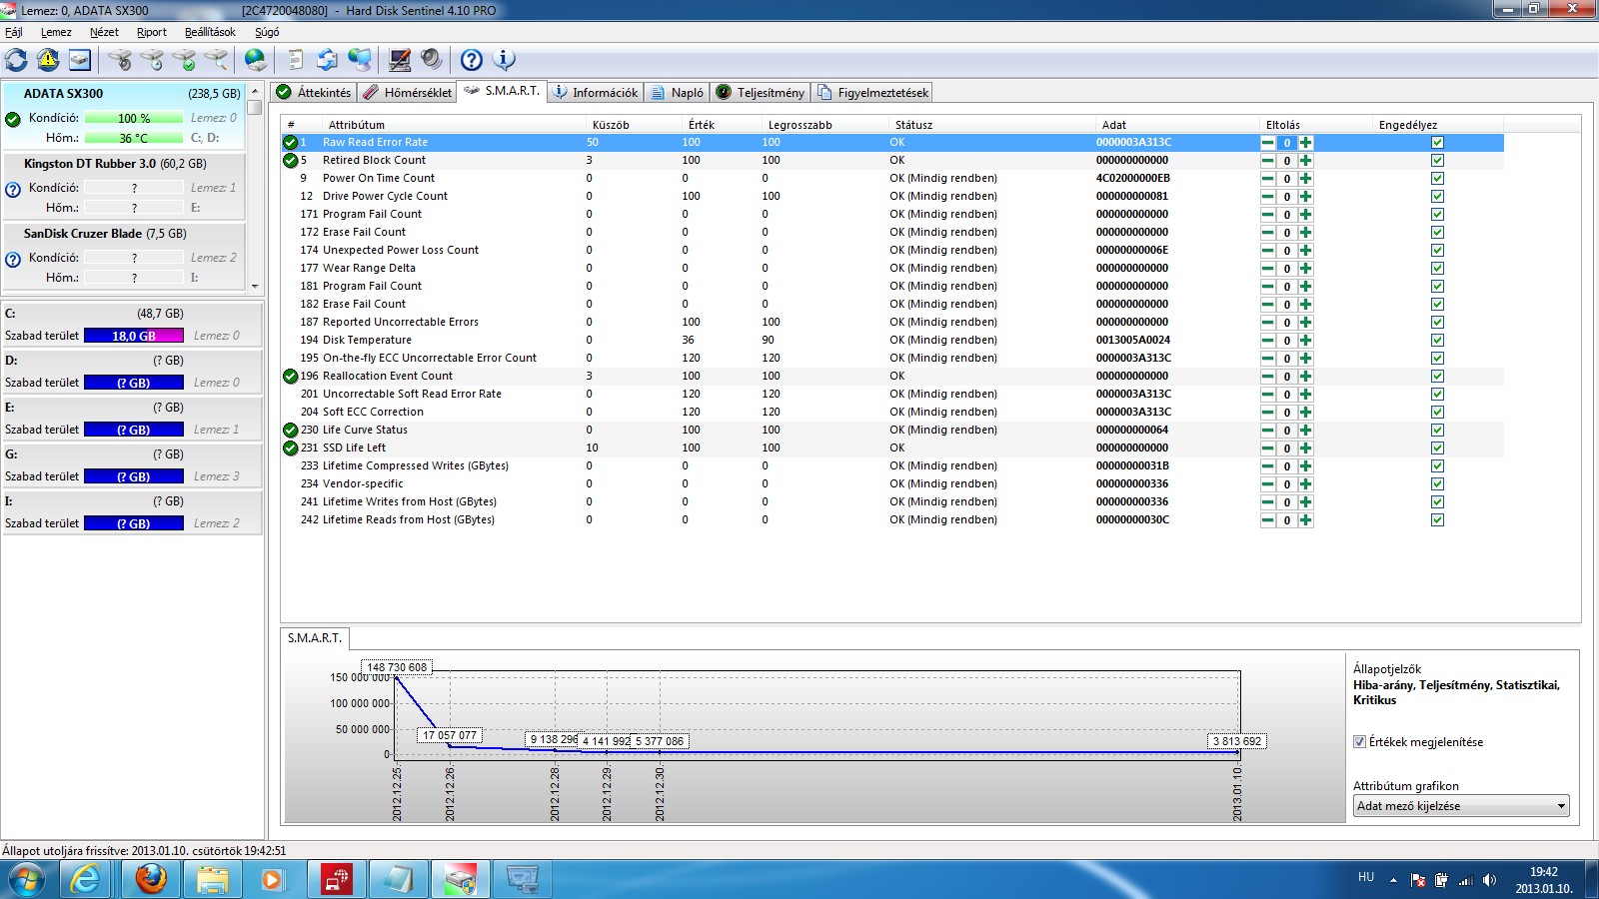Click the disk with magnifier toolbar icon
Image resolution: width=1599 pixels, height=899 pixels.
click(216, 60)
